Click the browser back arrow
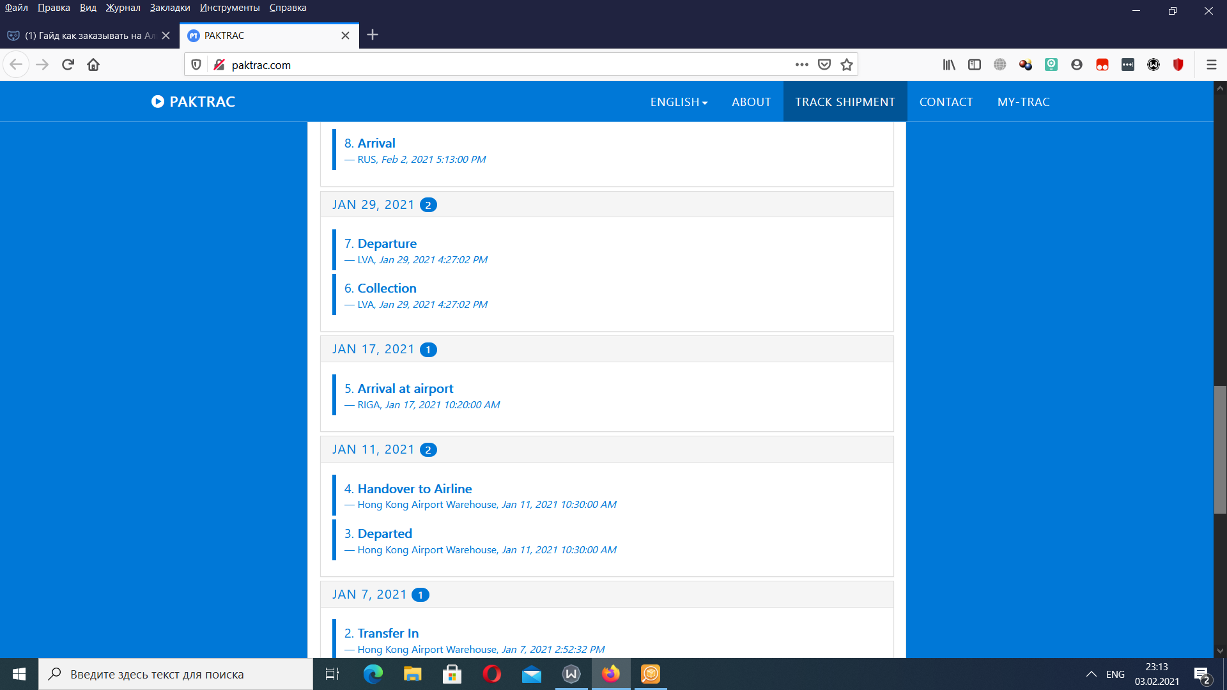1227x690 pixels. click(16, 65)
